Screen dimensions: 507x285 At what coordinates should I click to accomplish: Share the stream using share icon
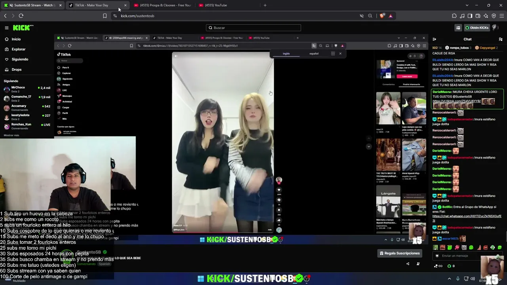click(x=408, y=264)
